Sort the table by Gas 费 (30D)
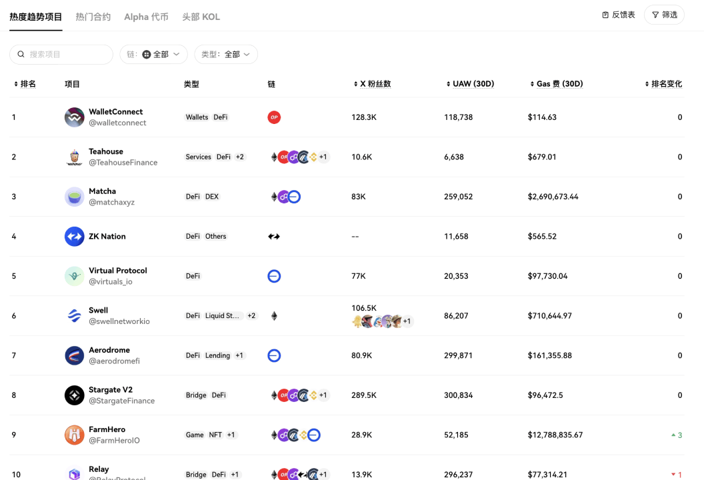This screenshot has height=480, width=704. 556,84
